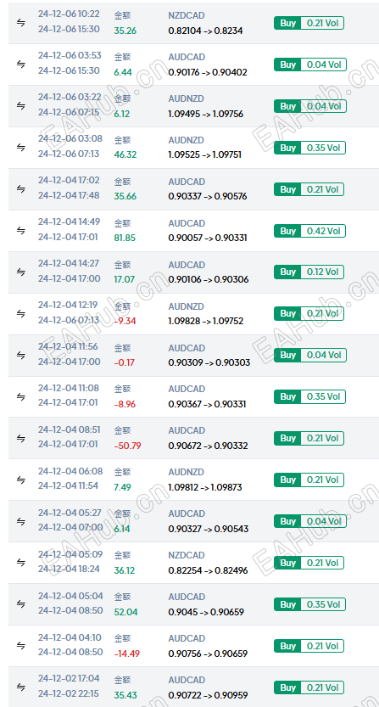The image size is (379, 707).
Task: Click swap icon for AUDNZD 46.32 trade
Action: 20,148
